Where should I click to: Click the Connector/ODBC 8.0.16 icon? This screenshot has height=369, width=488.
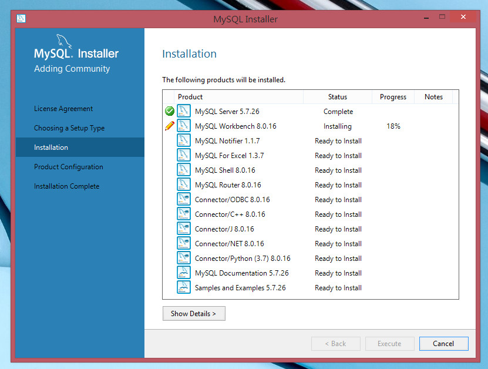click(x=184, y=199)
